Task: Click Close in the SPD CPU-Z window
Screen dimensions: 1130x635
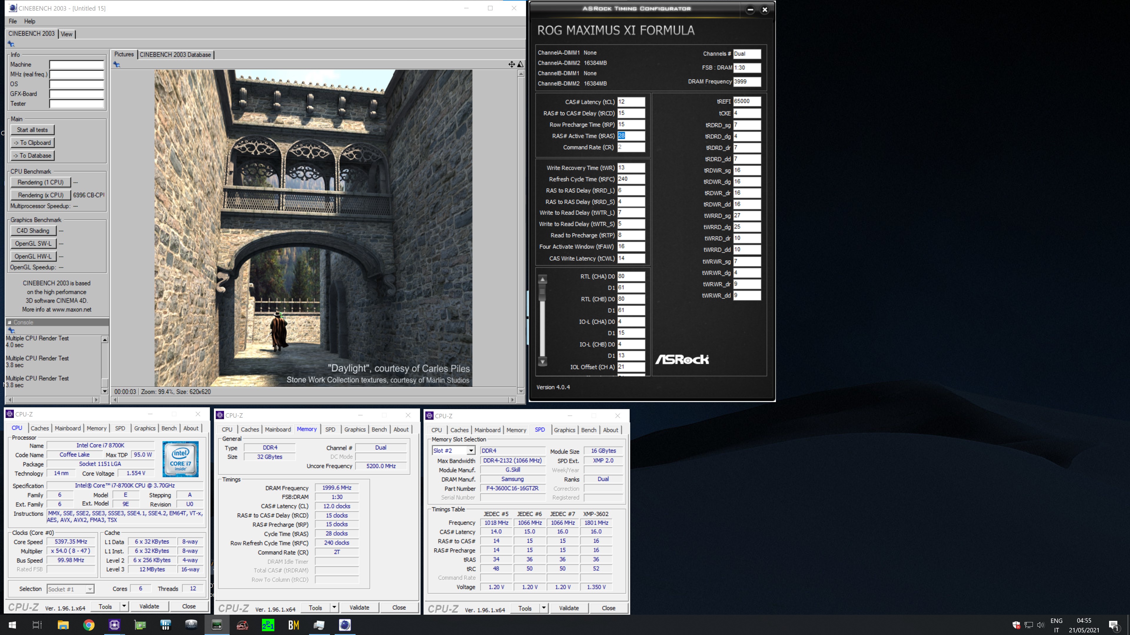Action: [608, 608]
